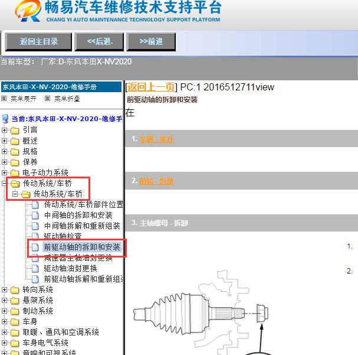Click the page icon for 中间轴拆解和重新组装
This screenshot has height=355, width=358.
35,226
